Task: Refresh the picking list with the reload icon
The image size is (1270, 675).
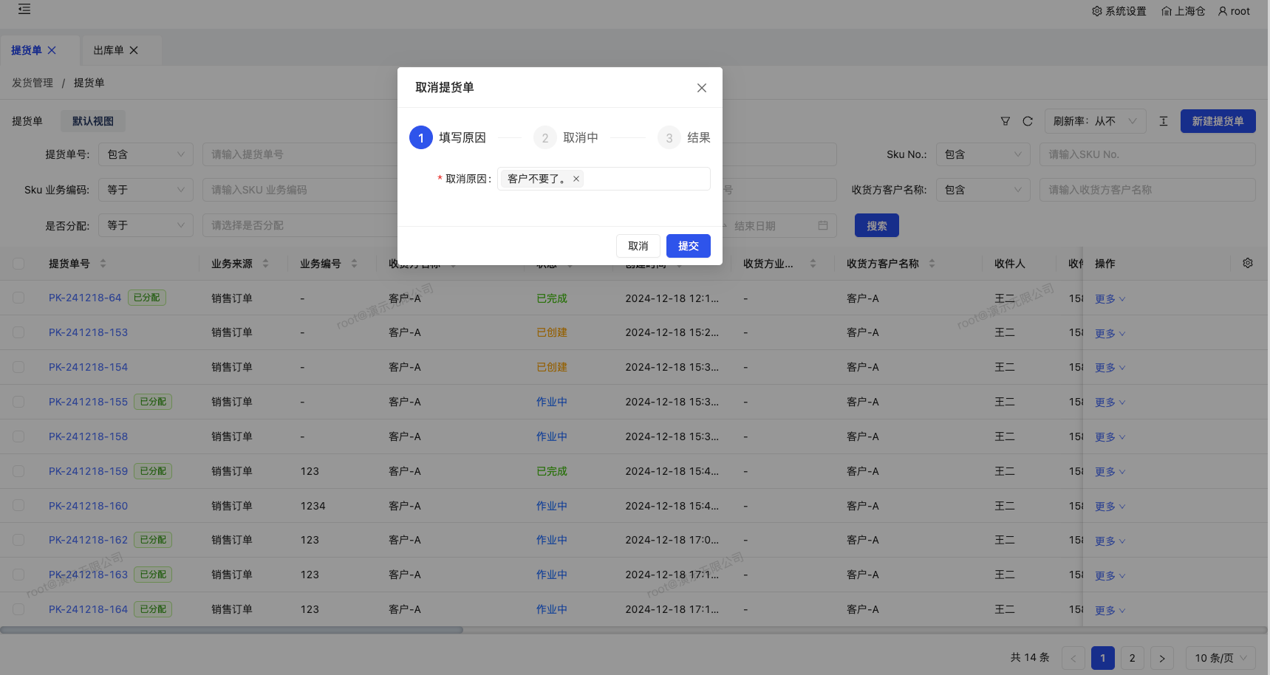Action: pyautogui.click(x=1028, y=120)
